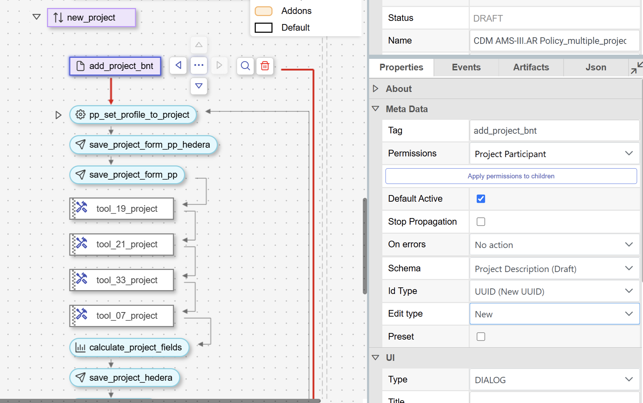Click the collapse panel arrows icon
Image resolution: width=643 pixels, height=403 pixels.
pyautogui.click(x=636, y=68)
